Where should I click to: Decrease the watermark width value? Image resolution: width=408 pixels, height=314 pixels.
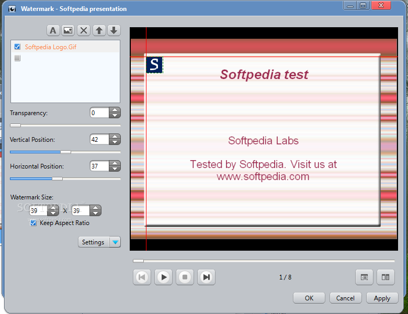[x=53, y=213]
